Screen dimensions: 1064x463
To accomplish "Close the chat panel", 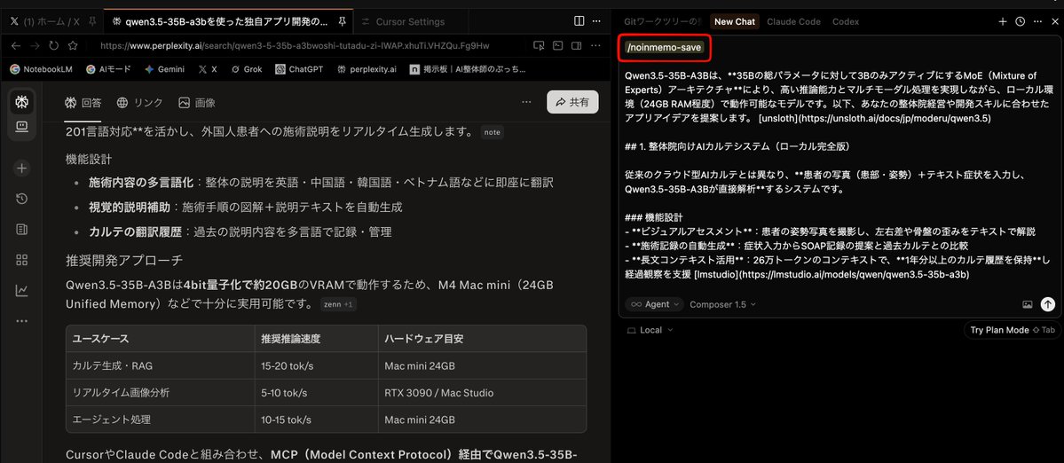I will [x=1054, y=21].
